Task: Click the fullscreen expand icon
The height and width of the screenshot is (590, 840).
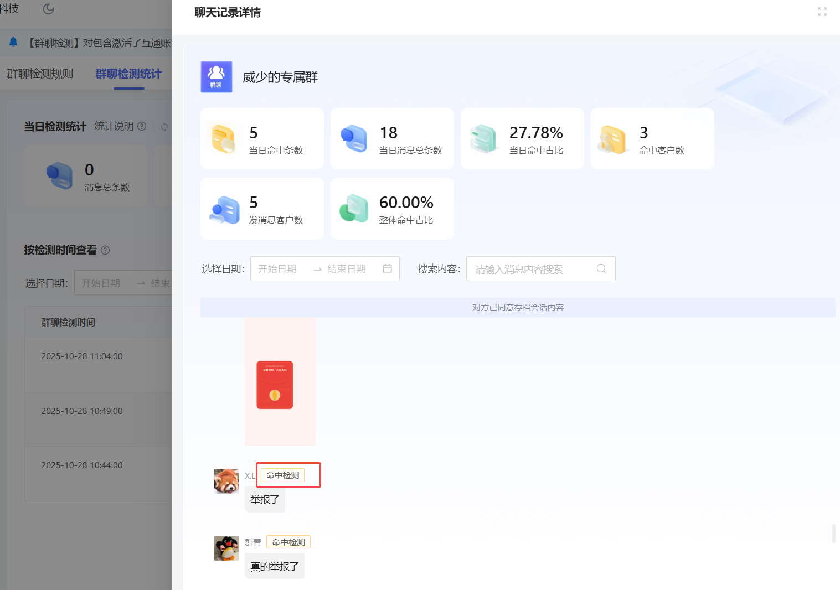Action: pos(822,12)
